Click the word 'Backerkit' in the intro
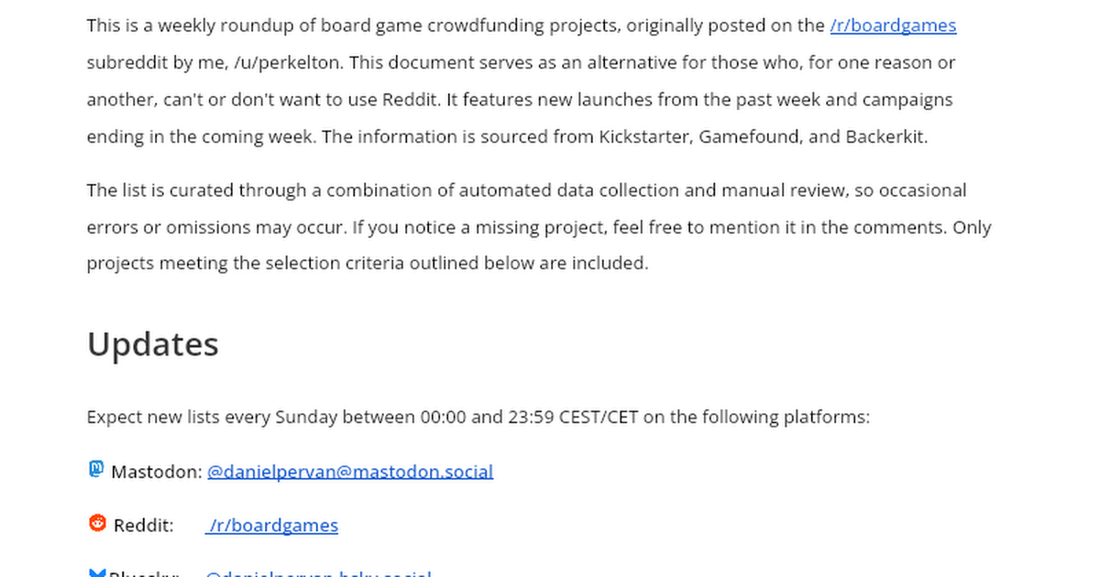Image resolution: width=1100 pixels, height=577 pixels. click(x=885, y=137)
